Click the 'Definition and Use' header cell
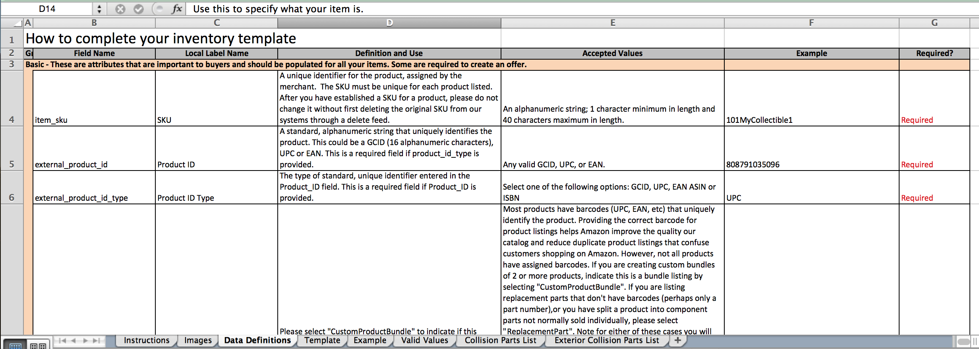Screen dimensions: 979x349 point(389,53)
